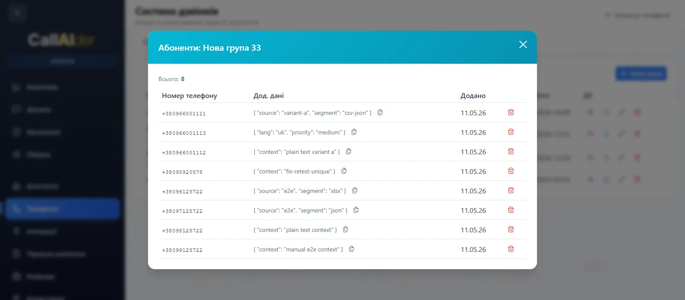Click the "plain text variant a" context data
This screenshot has width=685, height=300.
coord(296,152)
